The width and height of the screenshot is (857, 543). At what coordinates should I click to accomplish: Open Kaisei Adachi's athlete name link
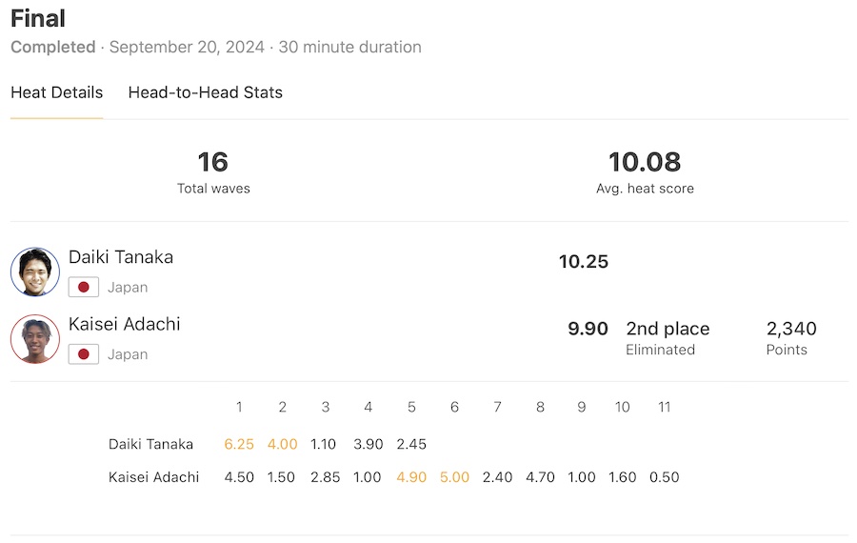coord(125,324)
